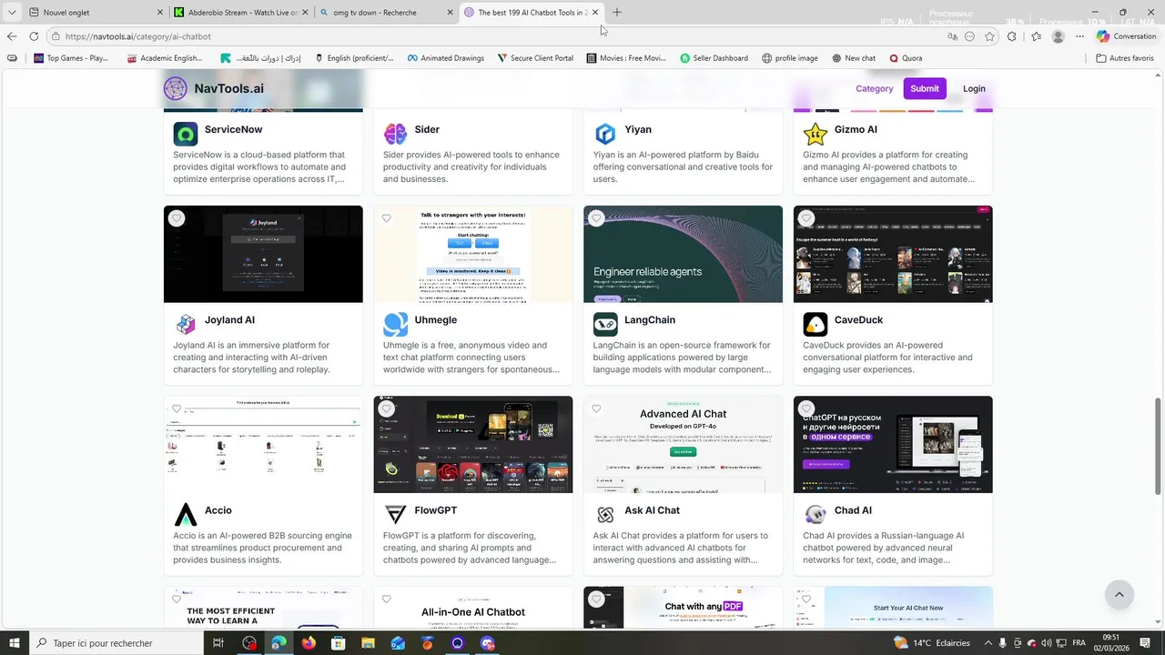Expand the Category menu in NavTools header
Image resolution: width=1165 pixels, height=655 pixels.
click(874, 88)
